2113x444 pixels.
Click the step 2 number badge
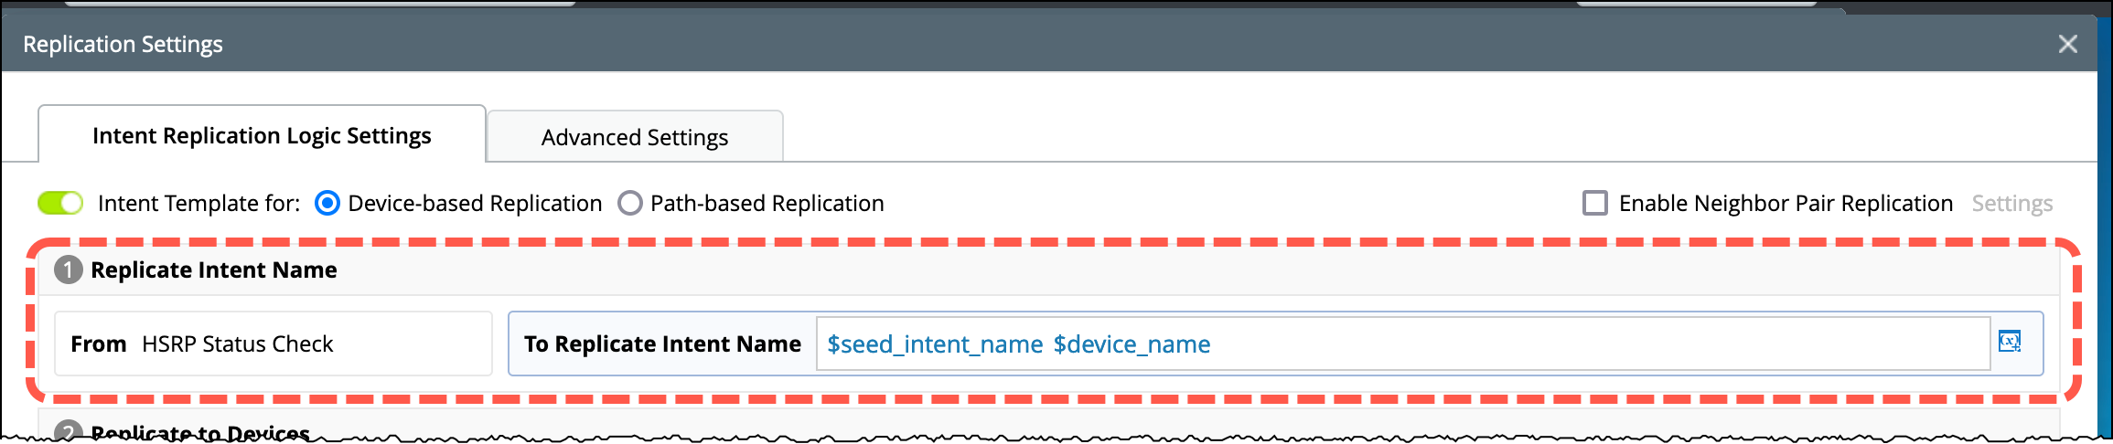click(68, 432)
